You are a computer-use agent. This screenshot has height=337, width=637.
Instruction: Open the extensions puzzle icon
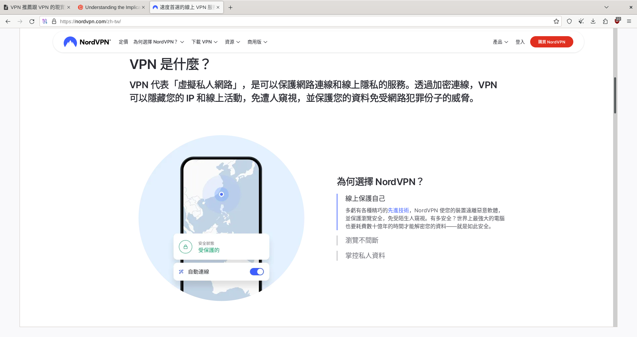[605, 21]
